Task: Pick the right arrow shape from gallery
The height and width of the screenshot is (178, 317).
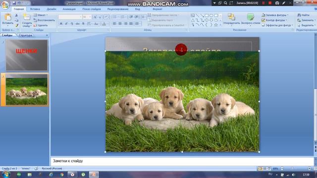Action: coord(207,20)
